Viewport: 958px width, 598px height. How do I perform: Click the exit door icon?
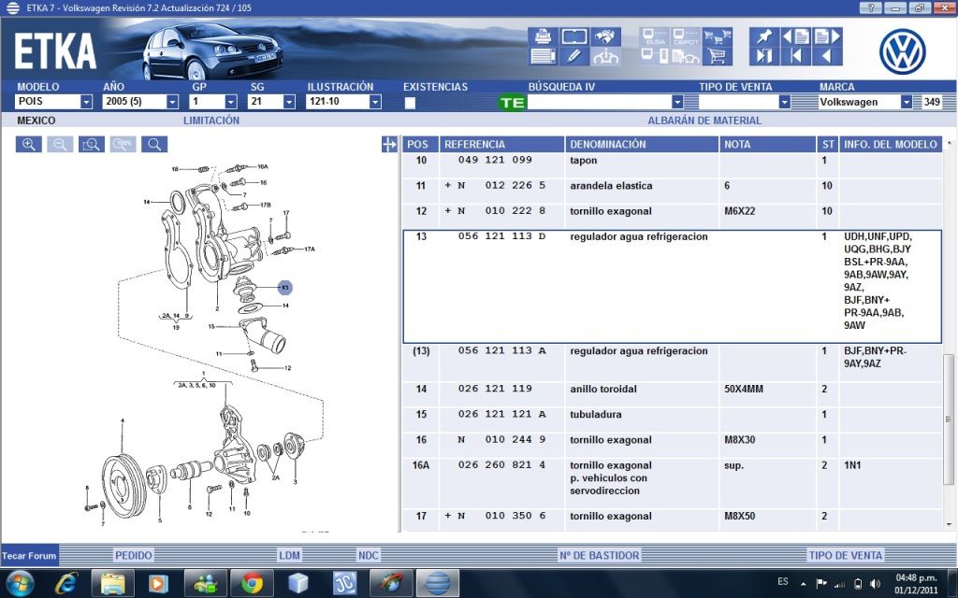[x=763, y=56]
